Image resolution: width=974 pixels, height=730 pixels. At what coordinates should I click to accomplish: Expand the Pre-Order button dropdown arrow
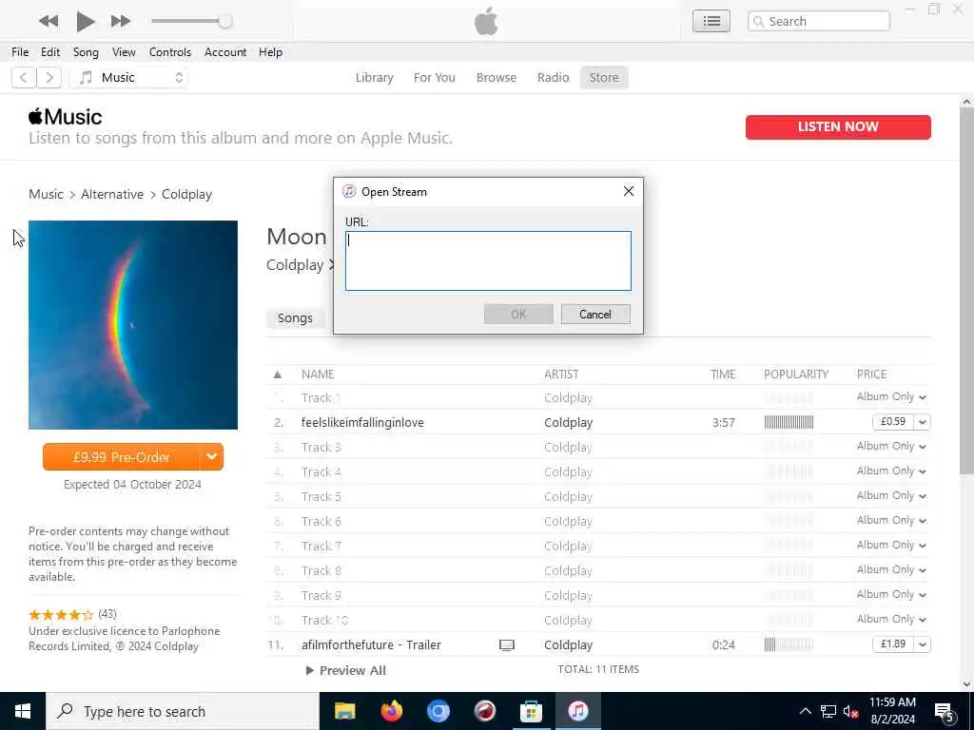coord(212,457)
